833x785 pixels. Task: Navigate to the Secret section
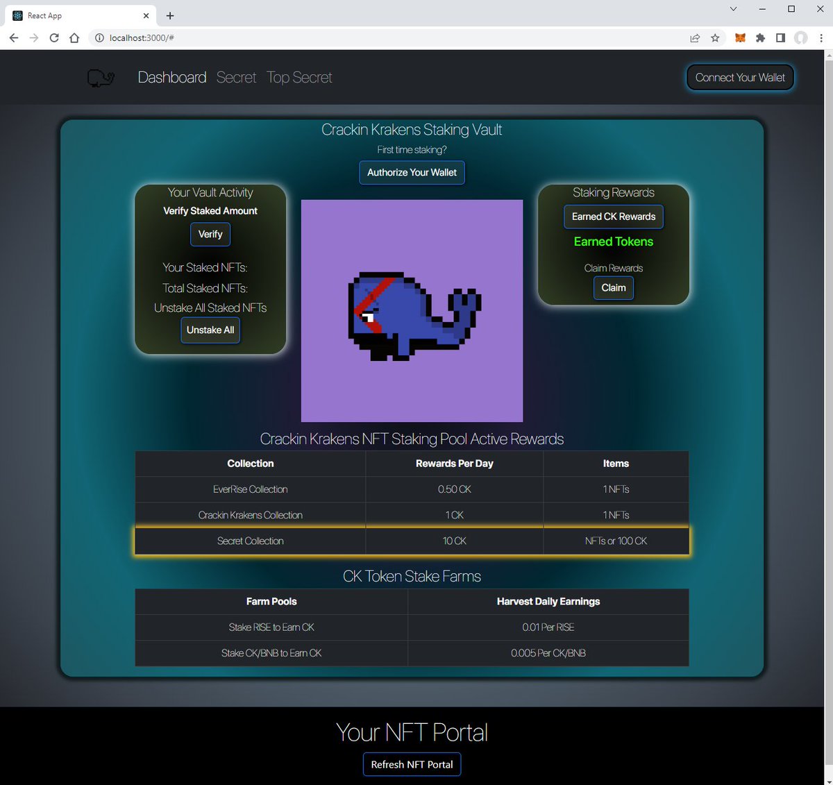(x=236, y=77)
